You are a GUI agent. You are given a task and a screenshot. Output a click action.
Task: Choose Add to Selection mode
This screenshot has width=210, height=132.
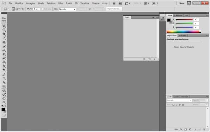click(x=17, y=9)
